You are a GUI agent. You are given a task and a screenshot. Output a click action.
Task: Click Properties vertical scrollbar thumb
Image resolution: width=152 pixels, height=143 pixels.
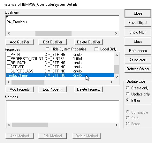click(117, 70)
